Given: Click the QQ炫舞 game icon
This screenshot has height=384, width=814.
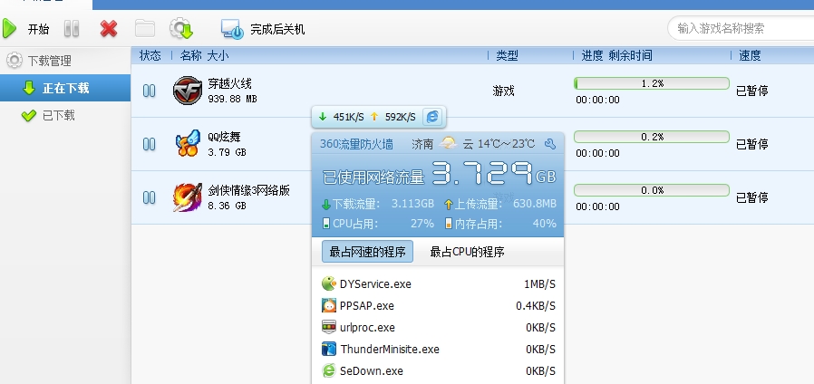Looking at the screenshot, I should [188, 143].
